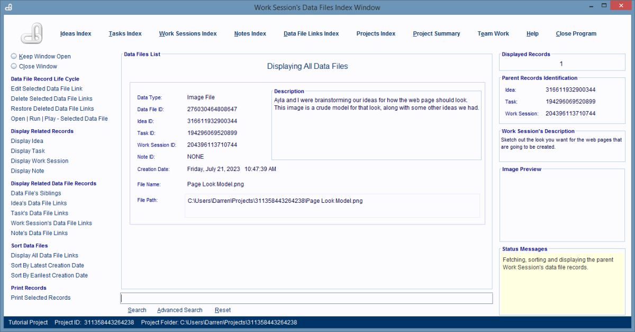Image resolution: width=635 pixels, height=332 pixels.
Task: Click Display All Data File Links
Action: [x=44, y=255]
